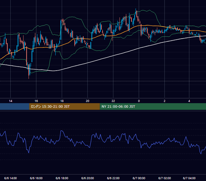The image size is (206, 181).
Task: Click the 6/6 22:00 date label
Action: click(x=113, y=178)
